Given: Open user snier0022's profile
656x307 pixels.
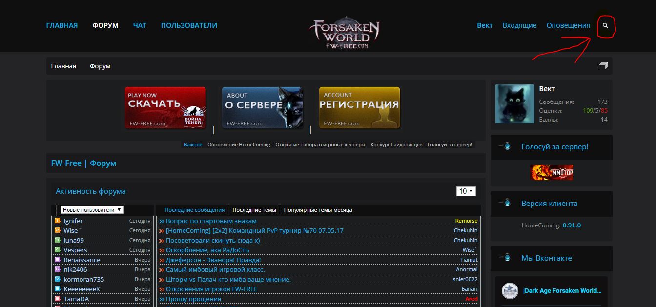Looking at the screenshot, I should [465, 279].
